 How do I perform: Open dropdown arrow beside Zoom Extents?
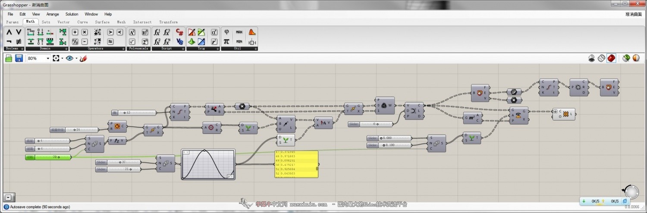(x=62, y=58)
